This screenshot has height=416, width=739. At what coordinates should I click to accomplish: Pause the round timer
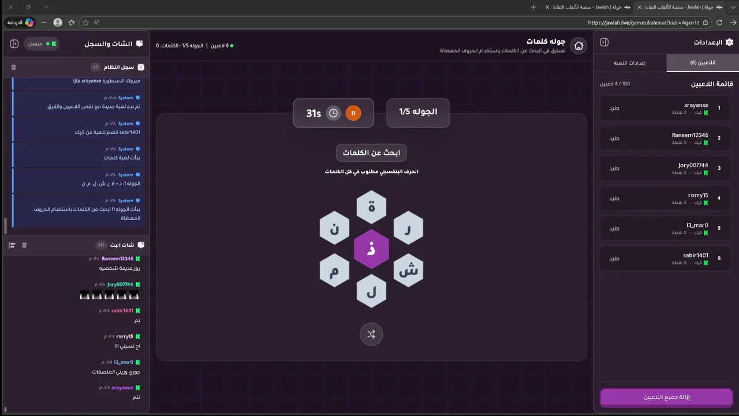pyautogui.click(x=353, y=113)
